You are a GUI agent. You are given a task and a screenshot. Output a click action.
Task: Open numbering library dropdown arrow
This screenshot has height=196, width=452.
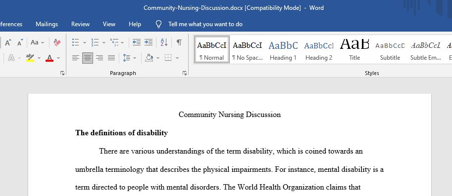pyautogui.click(x=104, y=42)
